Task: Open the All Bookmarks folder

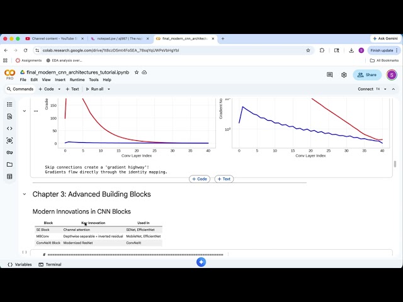Action: point(384,60)
